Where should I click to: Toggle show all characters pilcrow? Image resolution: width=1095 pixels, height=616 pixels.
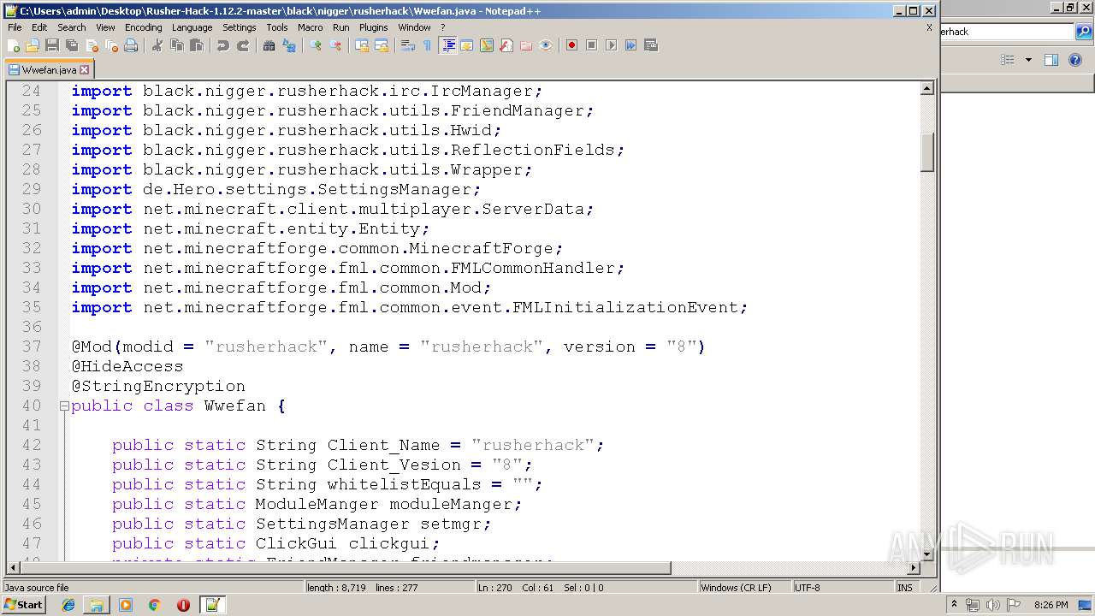click(428, 45)
